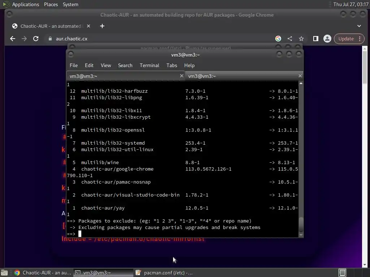Click browser page scrollbar thumb
Screen dimensions: 370x277
coord(365,67)
